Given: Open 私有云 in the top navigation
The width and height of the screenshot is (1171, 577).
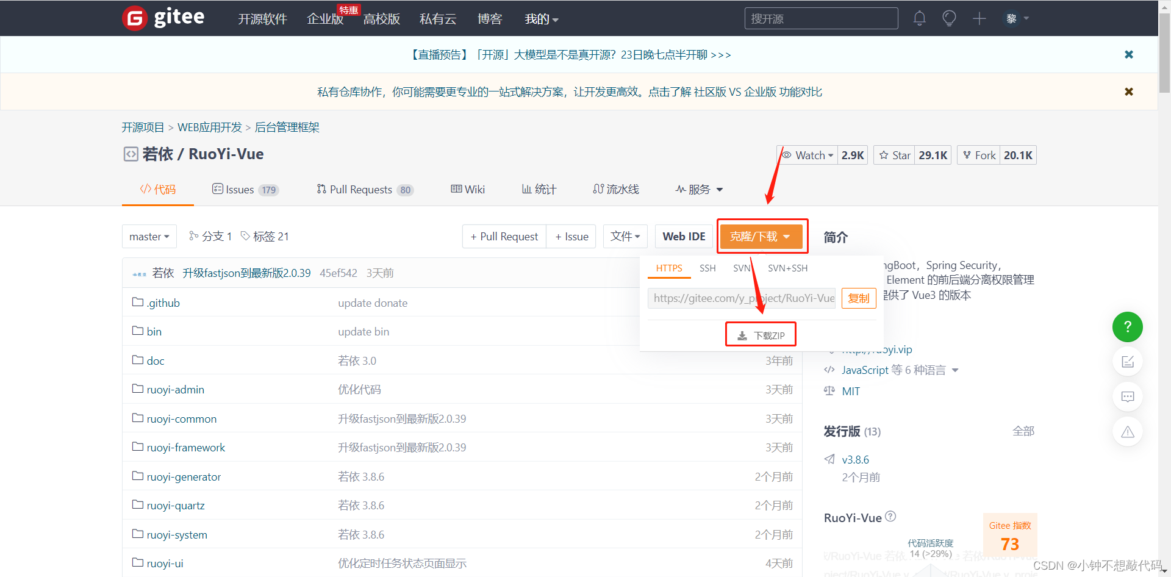Looking at the screenshot, I should coord(438,19).
